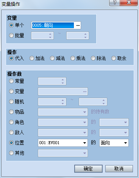Click the 批量 range end spinner
Viewport: 139px width, 178px height.
click(x=78, y=36)
